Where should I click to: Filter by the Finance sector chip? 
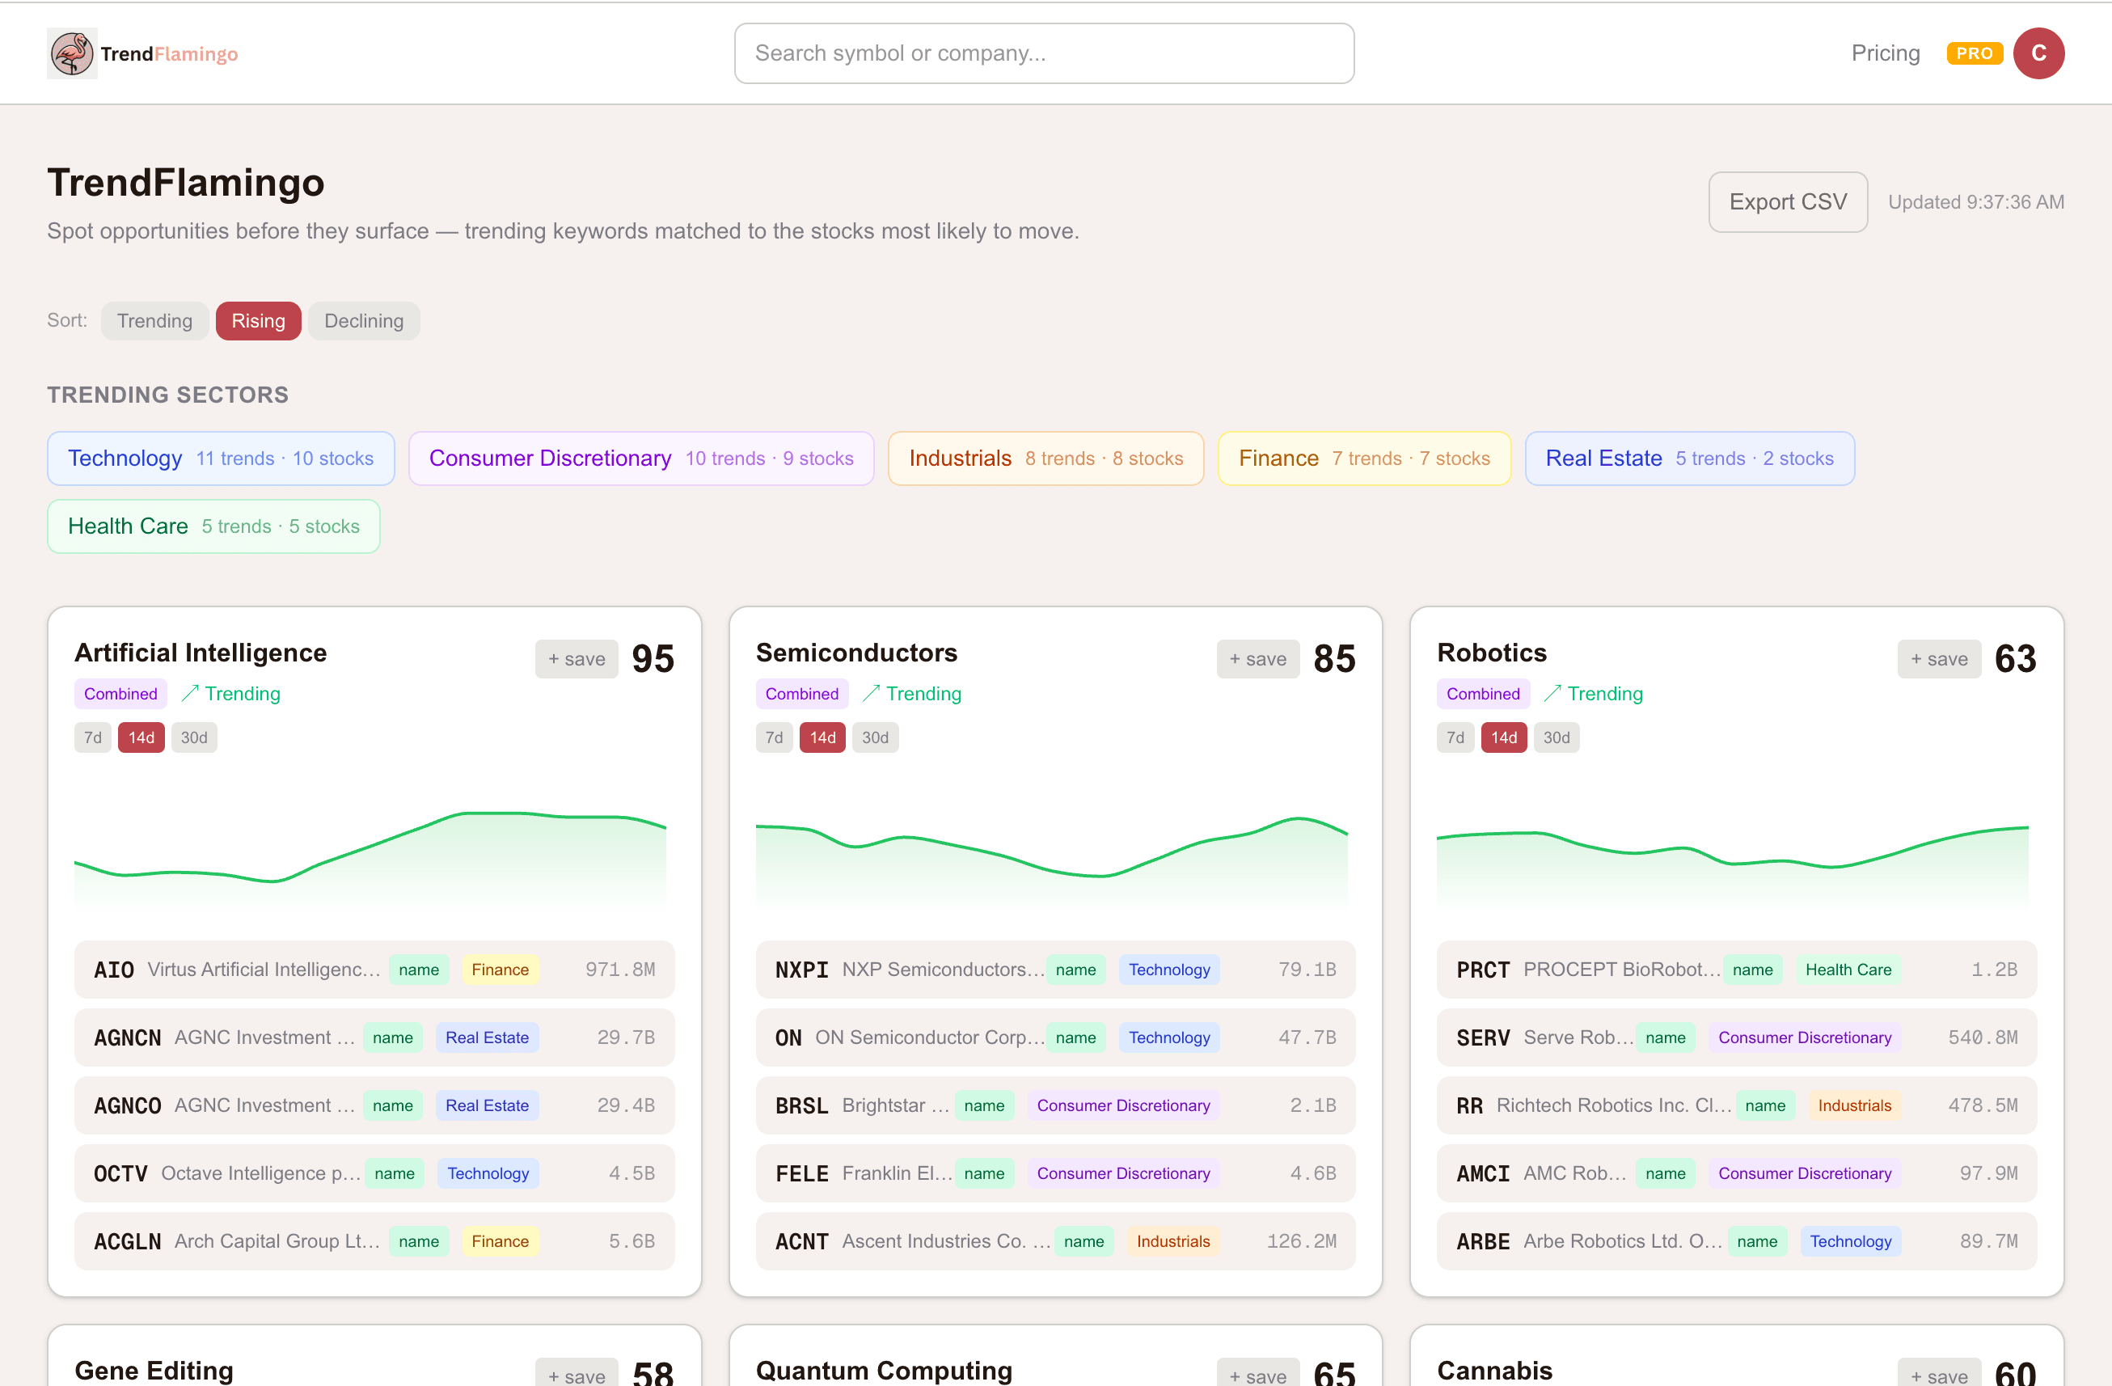tap(1364, 458)
